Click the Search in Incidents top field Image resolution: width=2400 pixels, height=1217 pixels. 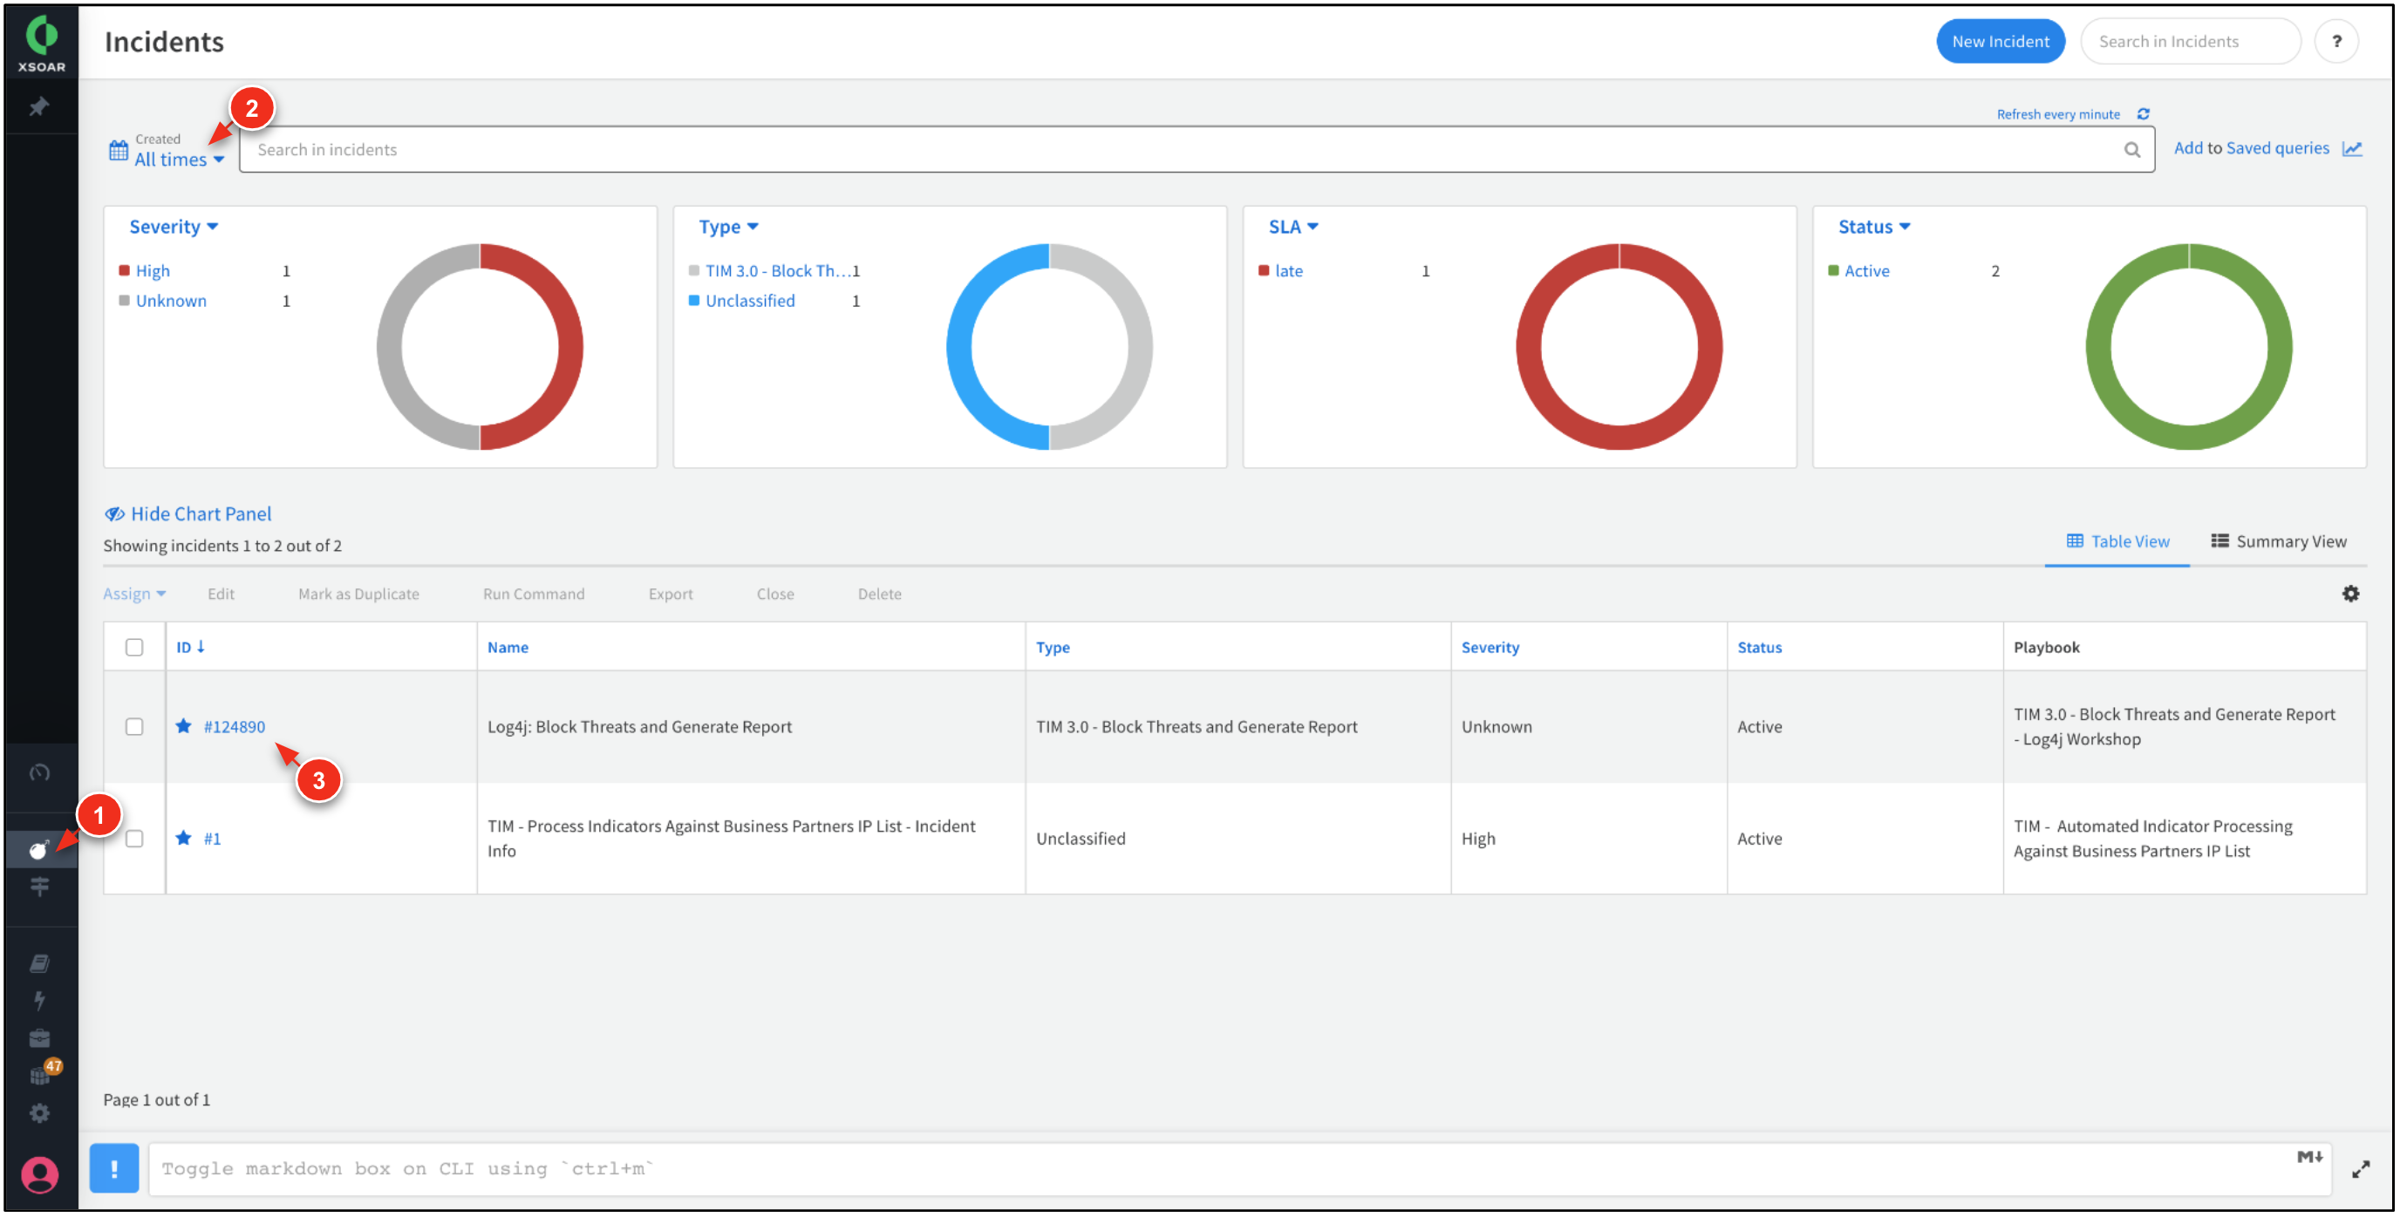(x=2190, y=42)
